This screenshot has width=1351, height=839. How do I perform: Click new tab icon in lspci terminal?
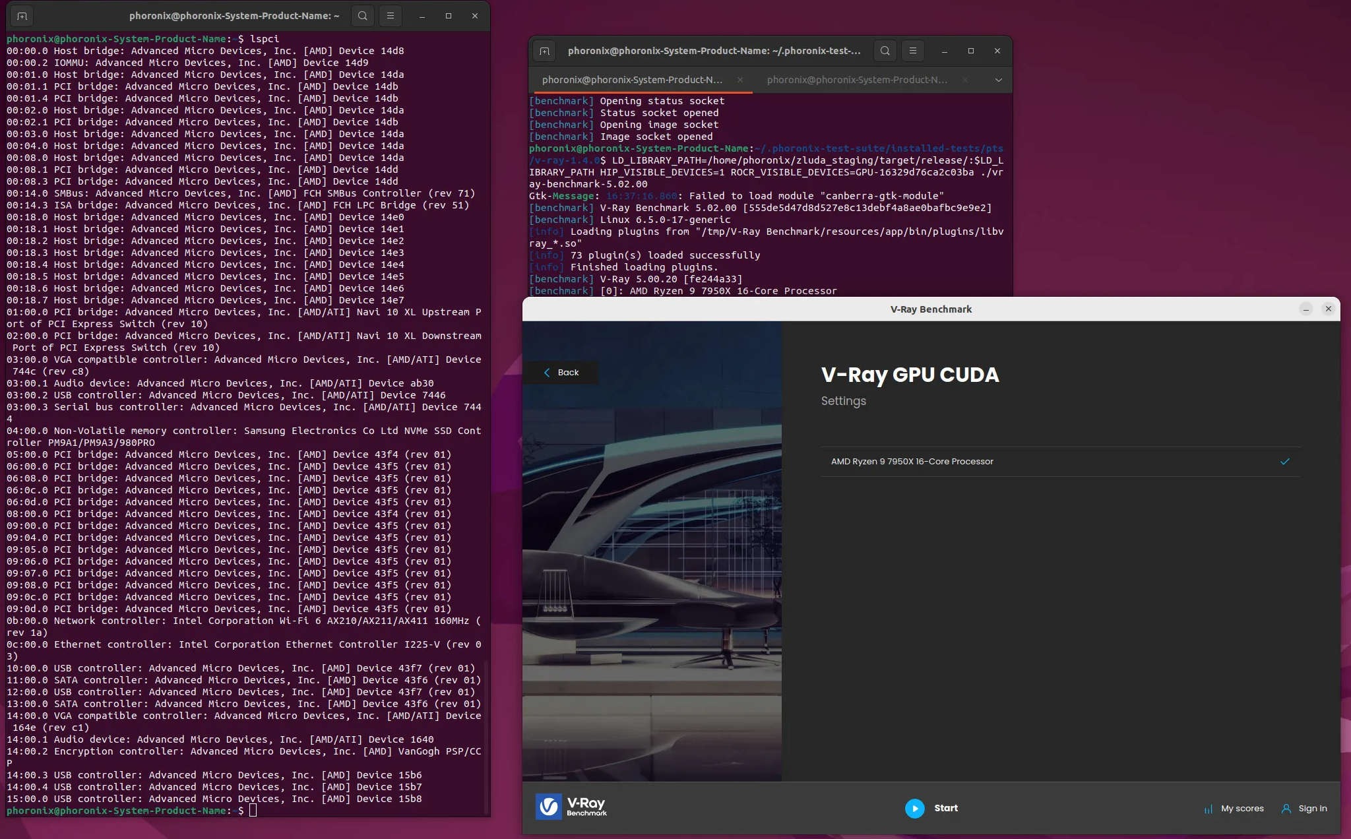click(22, 16)
